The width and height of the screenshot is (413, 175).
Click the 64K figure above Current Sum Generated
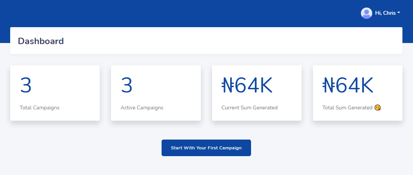click(254, 86)
